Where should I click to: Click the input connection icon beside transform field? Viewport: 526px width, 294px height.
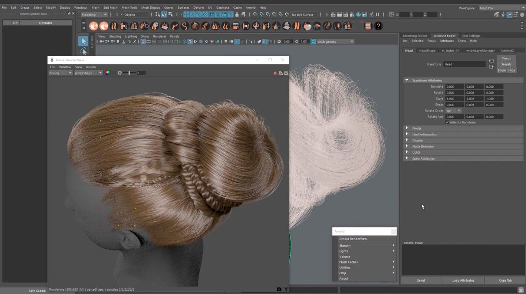491,61
